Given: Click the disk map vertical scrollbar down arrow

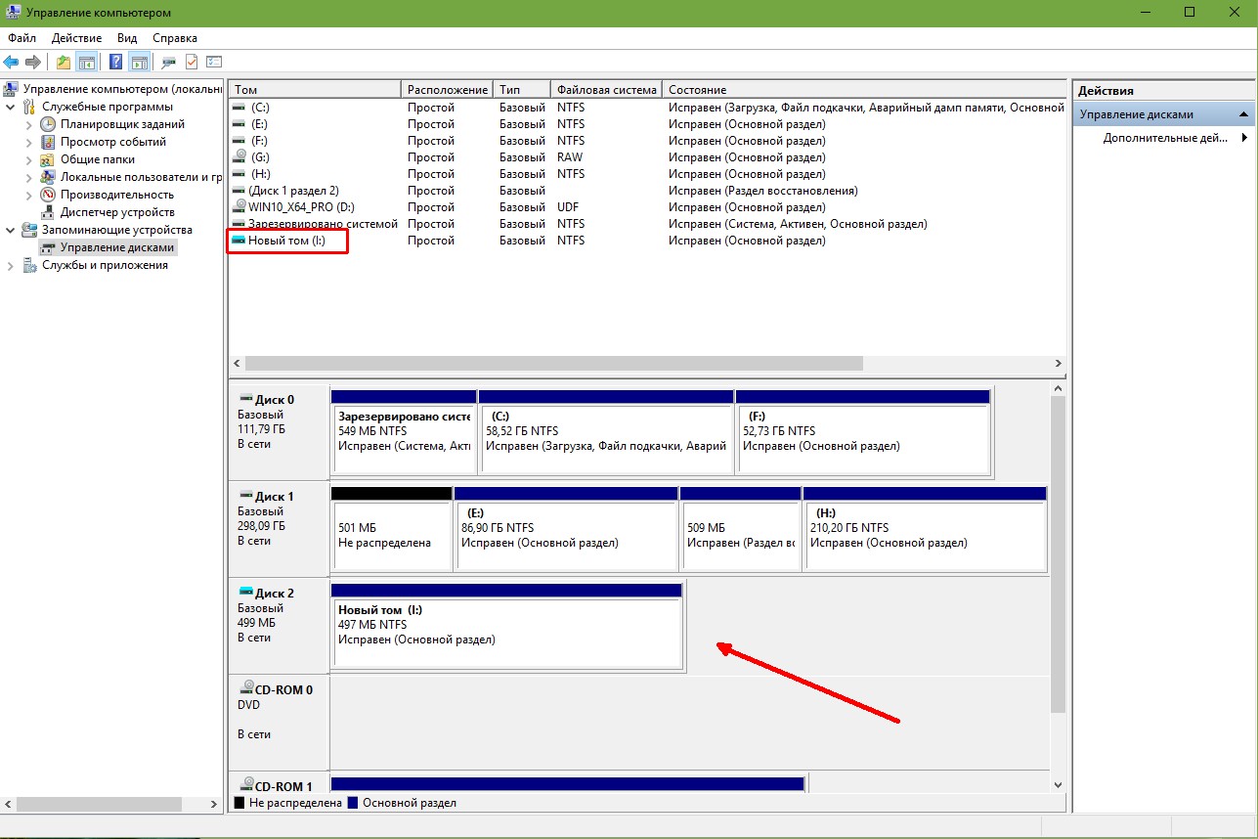Looking at the screenshot, I should point(1057,784).
